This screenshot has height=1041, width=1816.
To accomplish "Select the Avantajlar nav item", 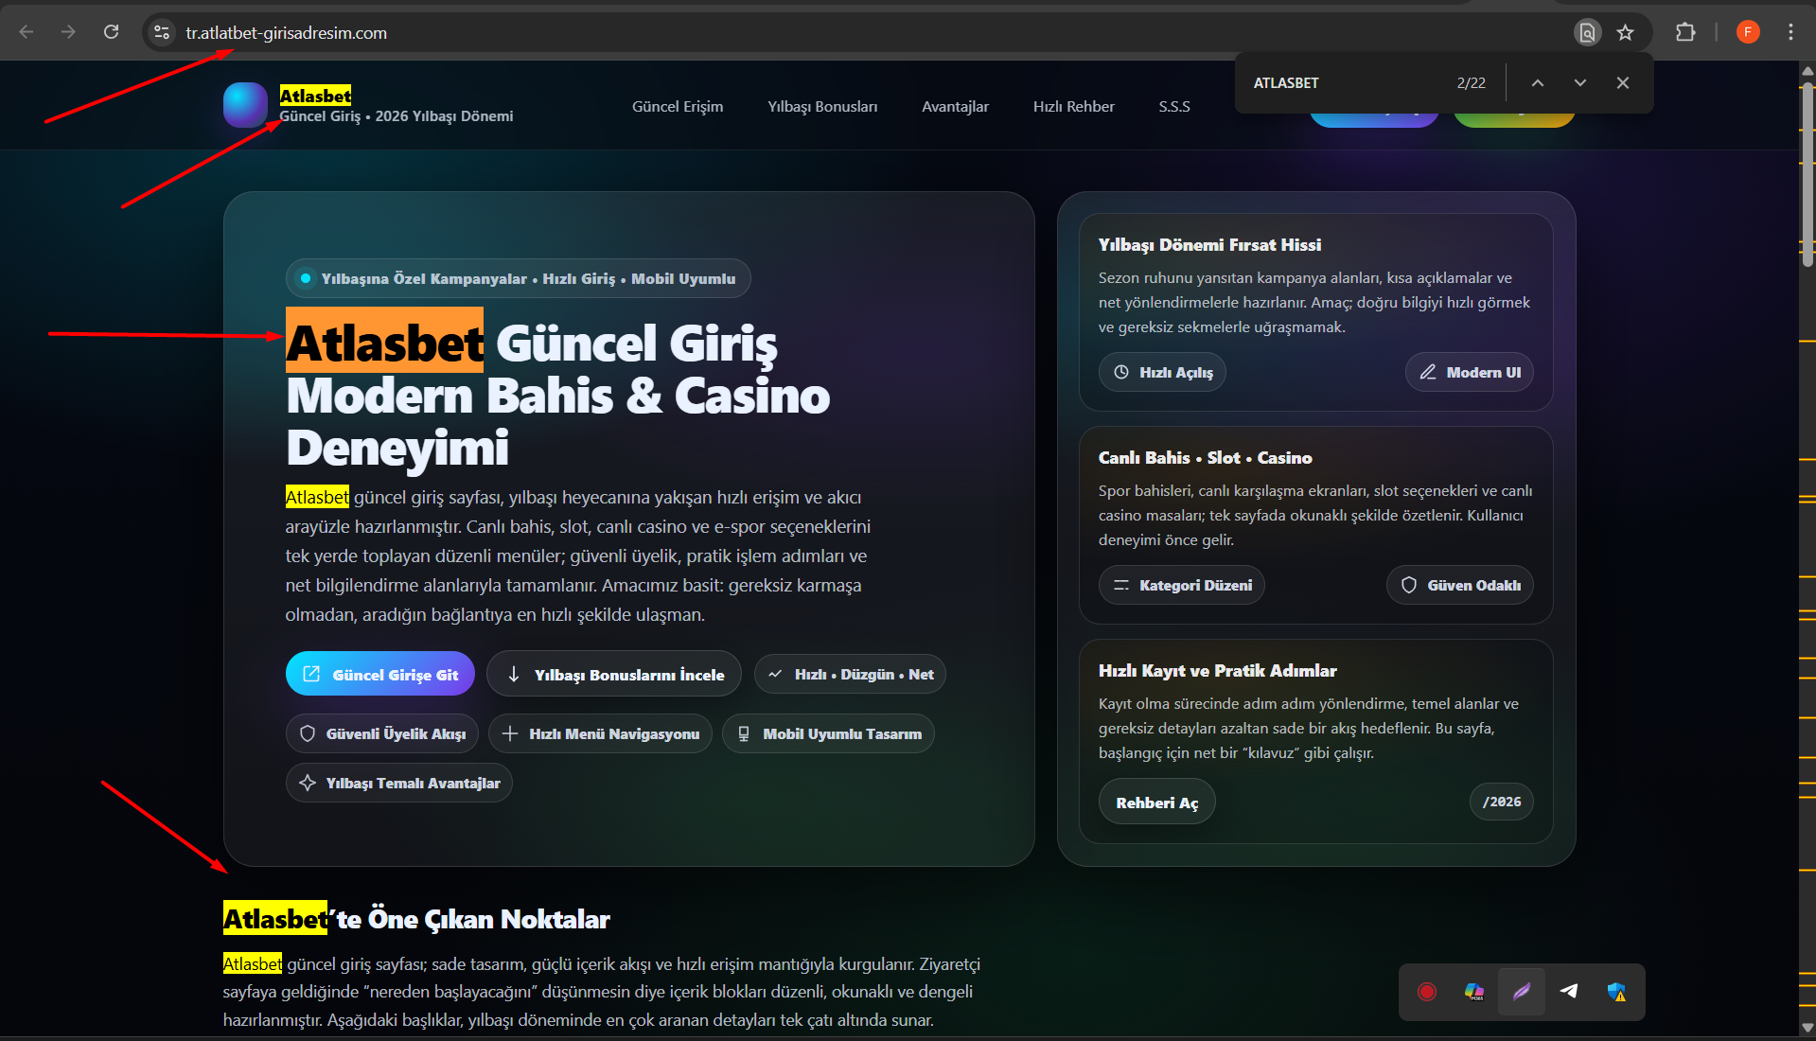I will click(x=955, y=106).
